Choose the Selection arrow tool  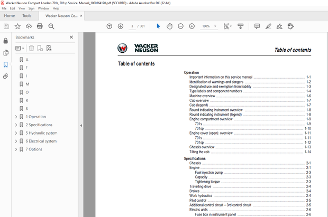(158, 26)
